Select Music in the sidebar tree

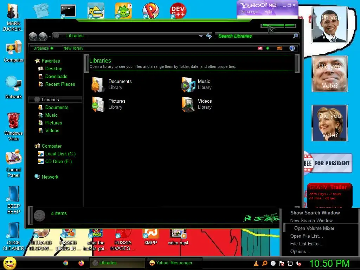coord(51,115)
